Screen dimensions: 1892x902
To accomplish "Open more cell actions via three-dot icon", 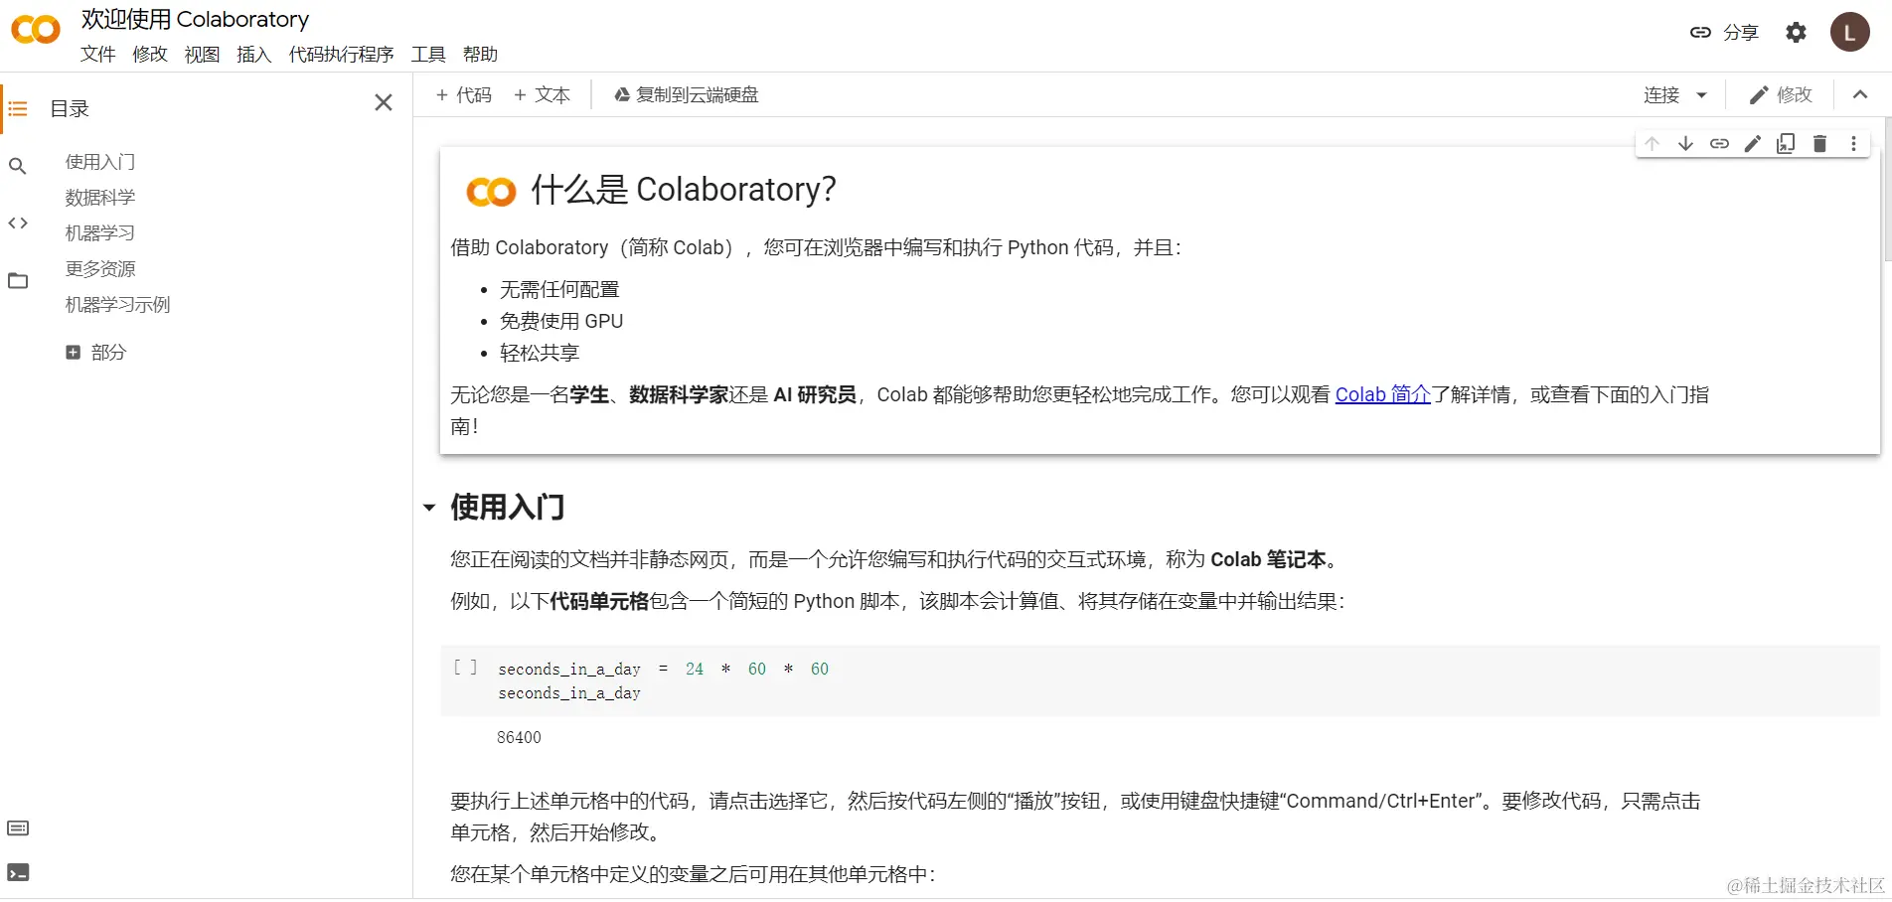I will point(1852,143).
